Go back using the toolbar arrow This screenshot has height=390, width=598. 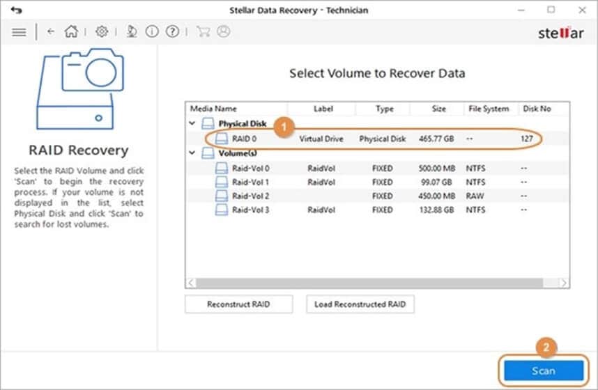50,31
